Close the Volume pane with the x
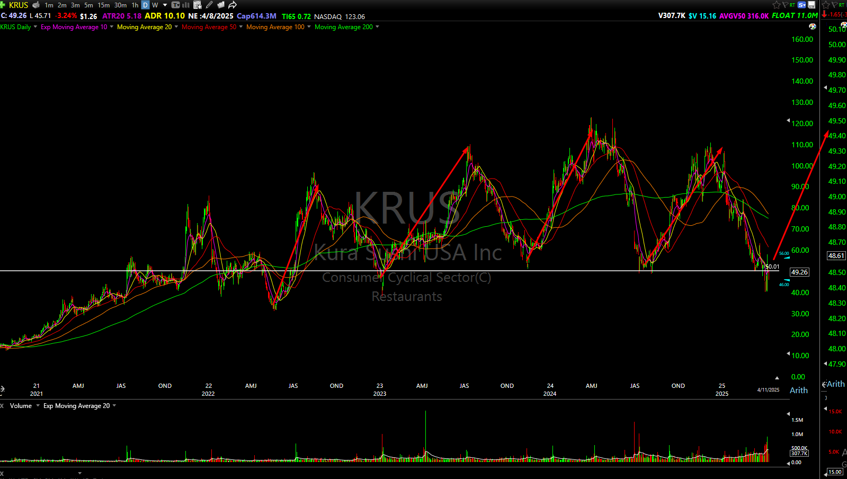Viewport: 847px width, 479px height. [x=2, y=406]
